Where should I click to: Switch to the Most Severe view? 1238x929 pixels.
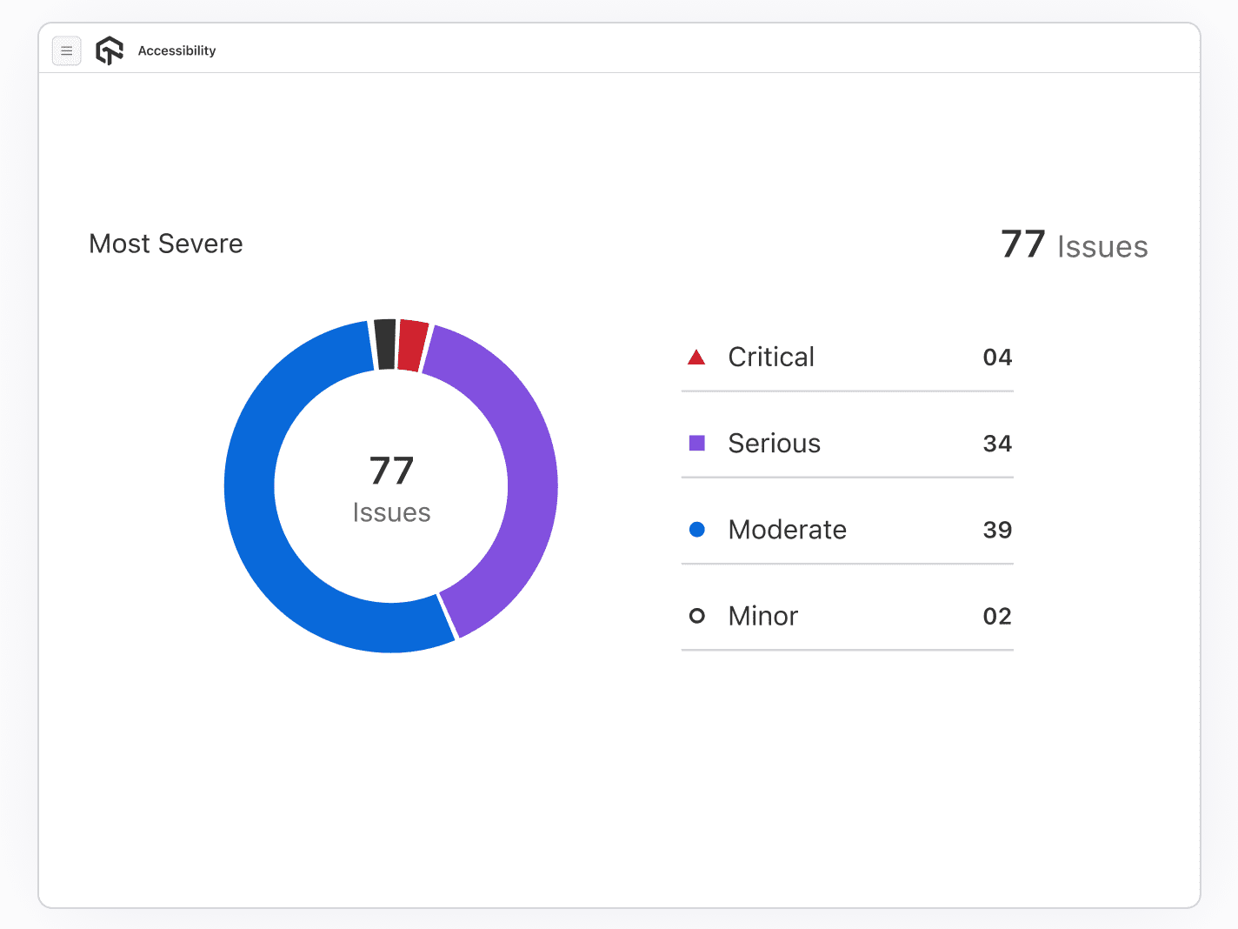tap(165, 244)
